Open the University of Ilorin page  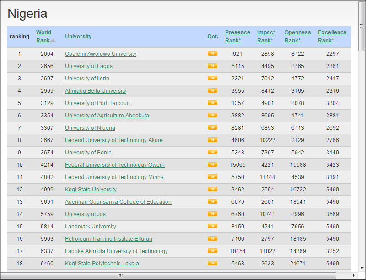(87, 78)
